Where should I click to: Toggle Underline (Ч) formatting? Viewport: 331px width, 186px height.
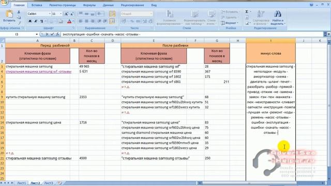click(41, 21)
